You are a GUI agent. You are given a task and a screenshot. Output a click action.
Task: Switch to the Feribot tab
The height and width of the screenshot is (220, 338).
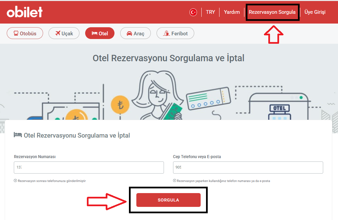[175, 33]
